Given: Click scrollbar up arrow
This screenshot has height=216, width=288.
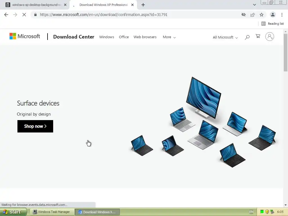Looking at the screenshot, I should tap(285, 31).
